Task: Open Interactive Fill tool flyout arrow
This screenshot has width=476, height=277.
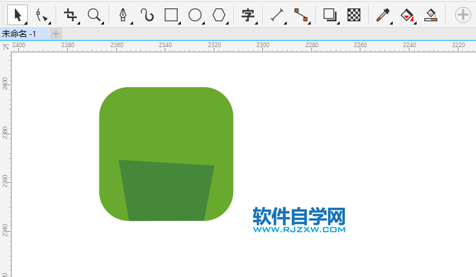Action: [415, 23]
